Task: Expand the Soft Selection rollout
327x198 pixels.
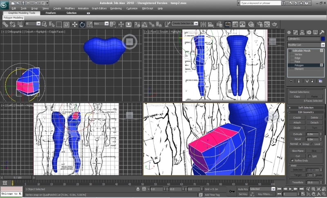Action: click(306, 107)
